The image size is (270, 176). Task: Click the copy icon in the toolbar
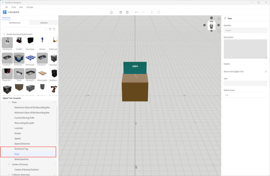(152, 12)
